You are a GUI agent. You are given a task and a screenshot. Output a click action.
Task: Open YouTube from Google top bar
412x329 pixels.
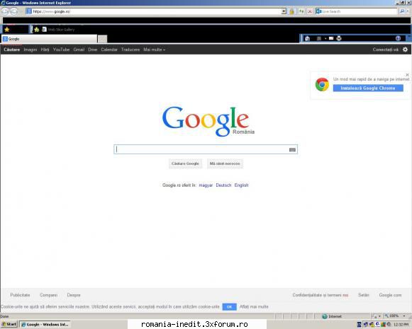[x=61, y=50]
